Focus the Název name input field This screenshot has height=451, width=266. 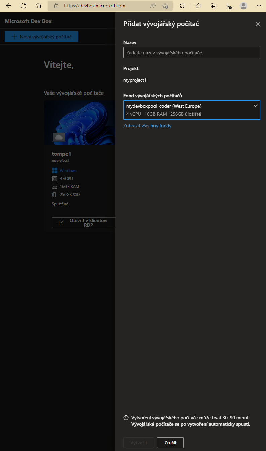click(192, 52)
